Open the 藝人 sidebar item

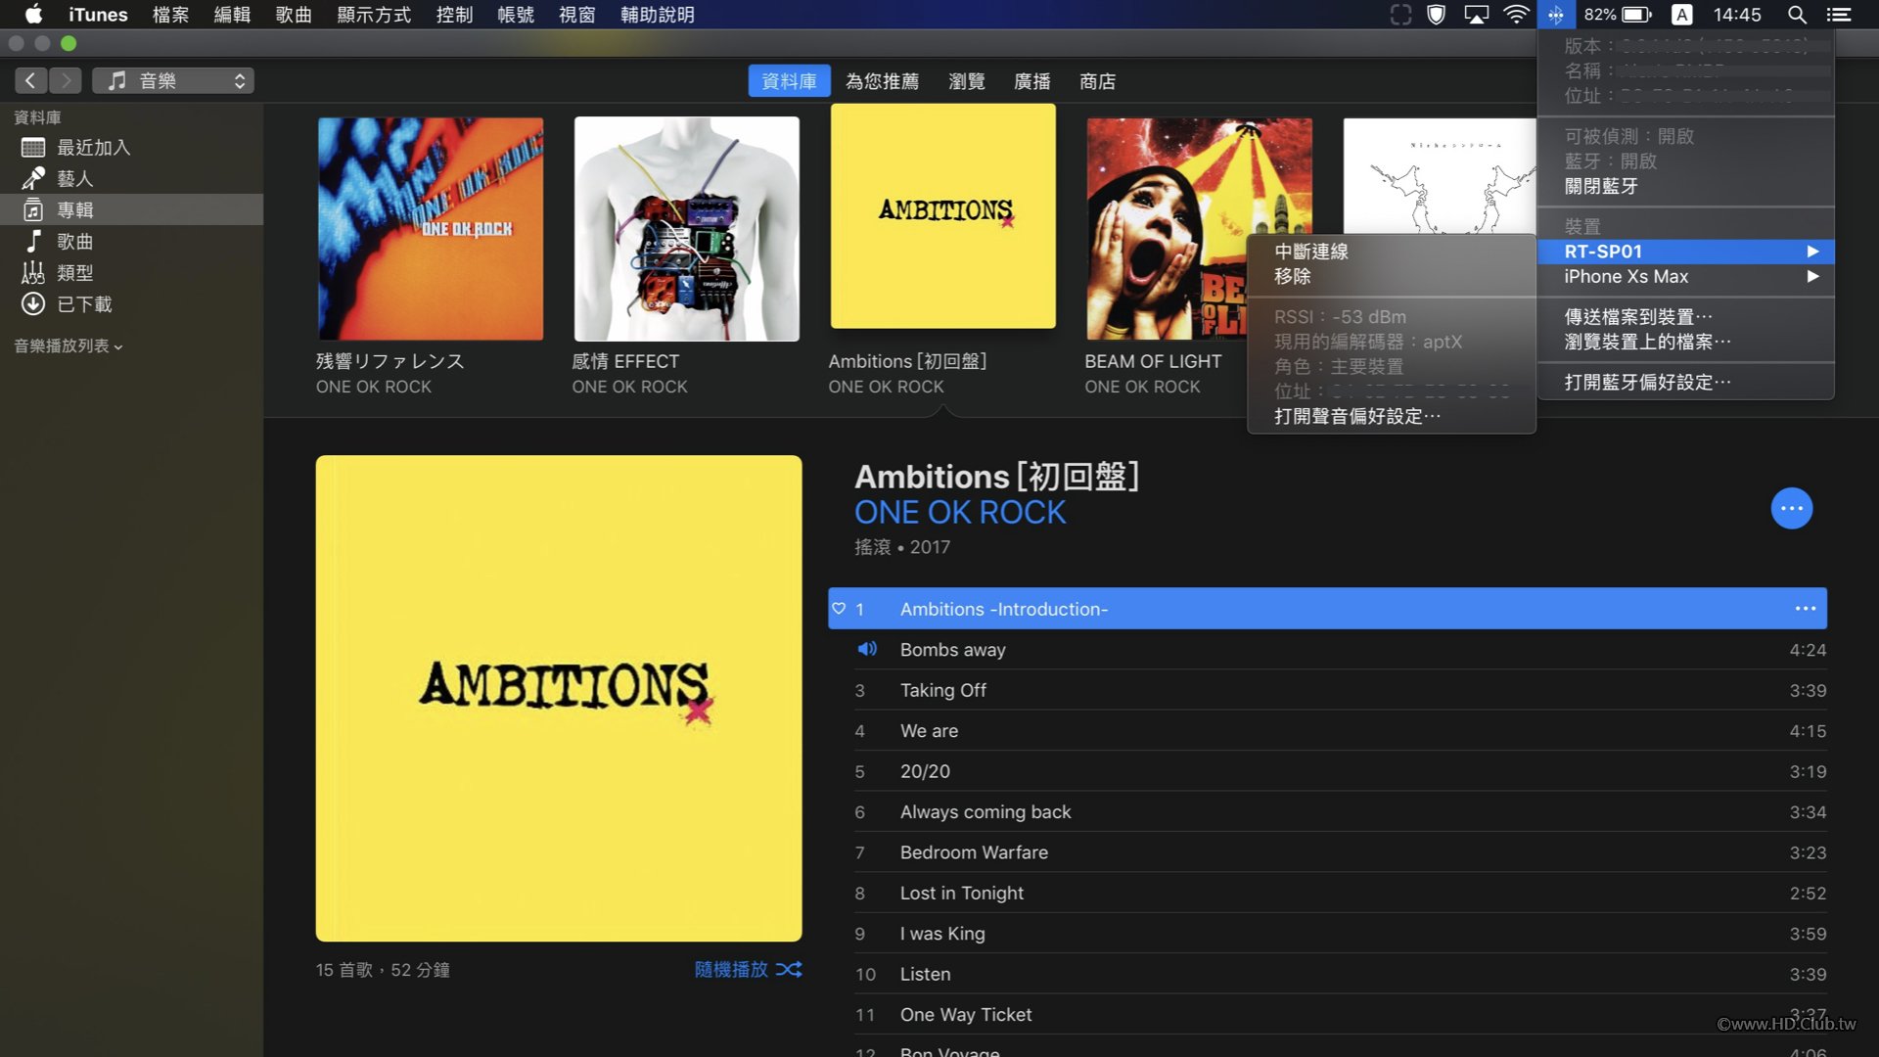click(132, 179)
